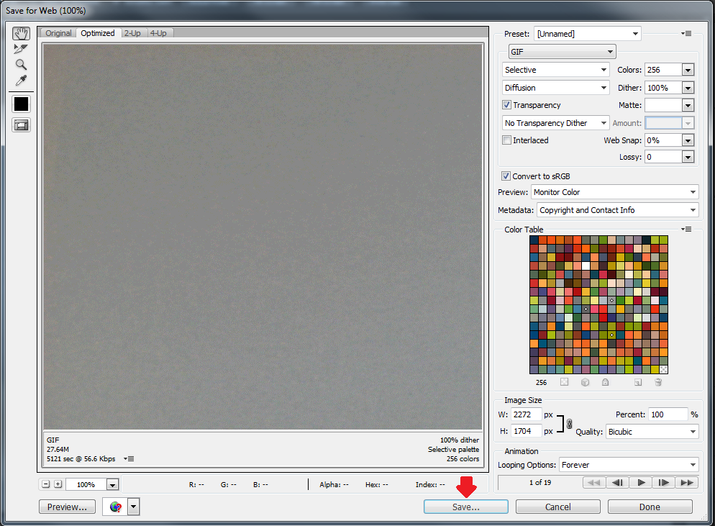
Task: Select the Slice Select tool
Action: [21, 49]
